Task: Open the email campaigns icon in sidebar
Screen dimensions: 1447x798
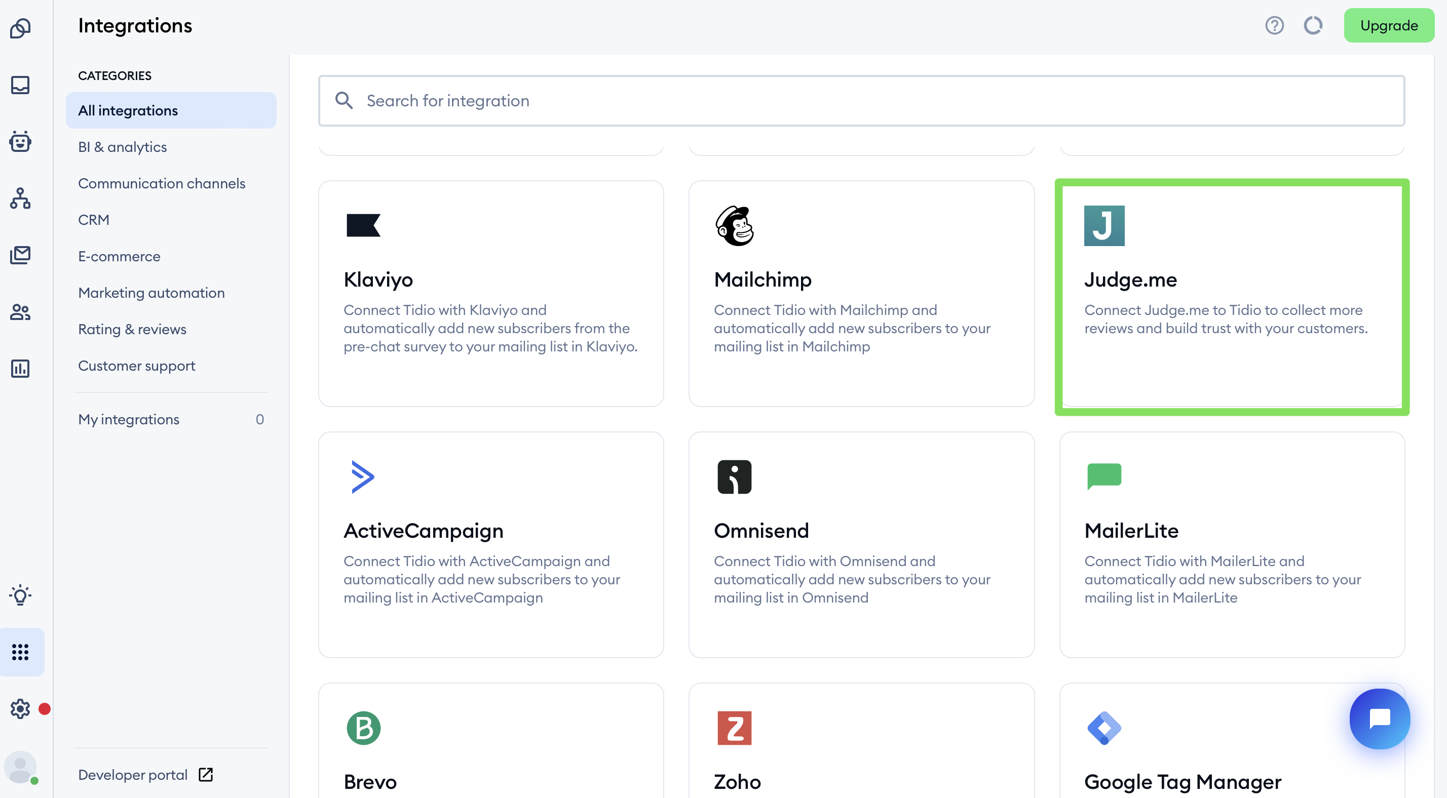Action: coord(20,255)
